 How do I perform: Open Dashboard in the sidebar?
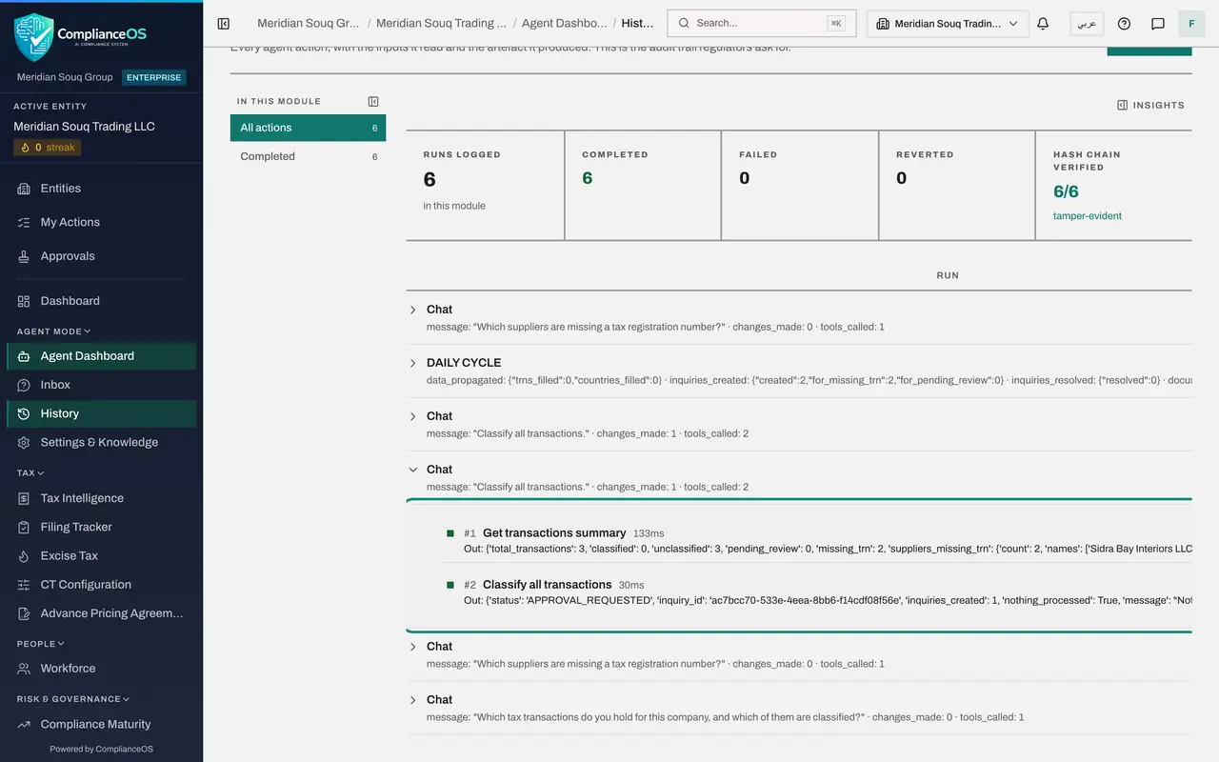[101, 301]
